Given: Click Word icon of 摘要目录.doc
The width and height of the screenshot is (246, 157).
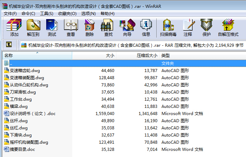Looking at the screenshot, I should [x=7, y=149].
